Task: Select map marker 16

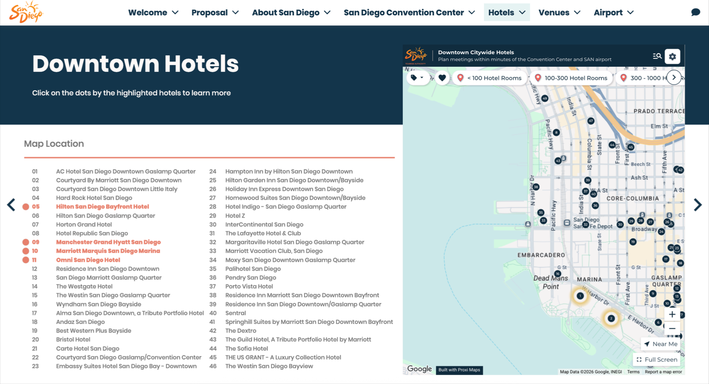Action: pyautogui.click(x=557, y=274)
